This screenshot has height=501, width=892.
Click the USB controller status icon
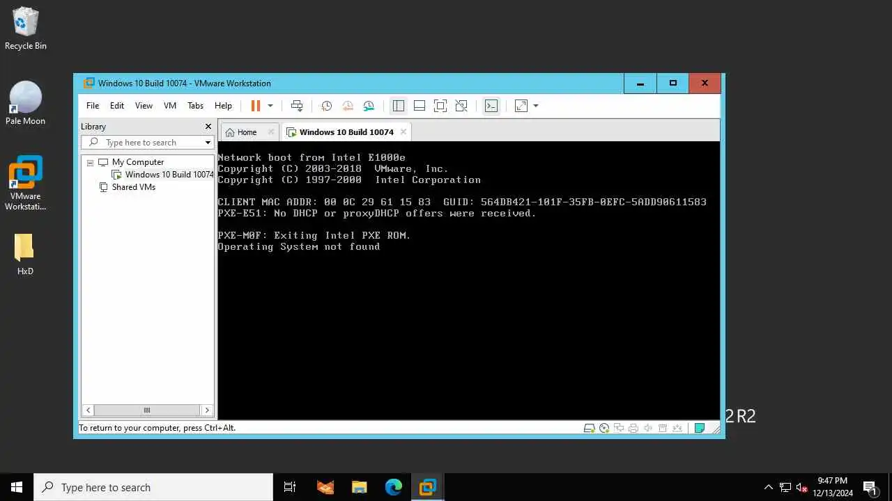pyautogui.click(x=663, y=428)
